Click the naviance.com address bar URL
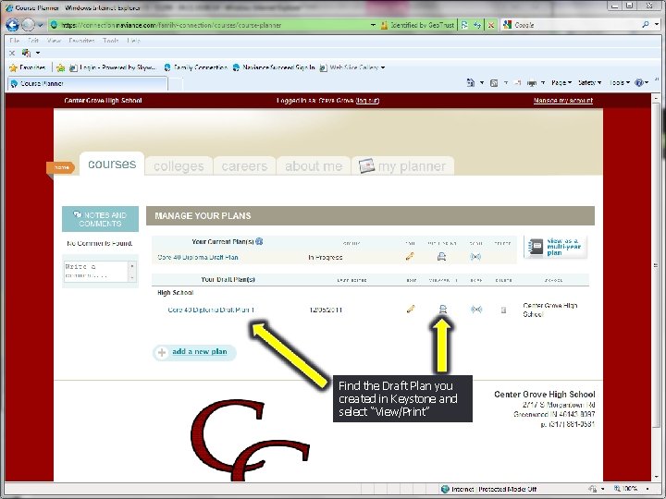 [x=170, y=25]
